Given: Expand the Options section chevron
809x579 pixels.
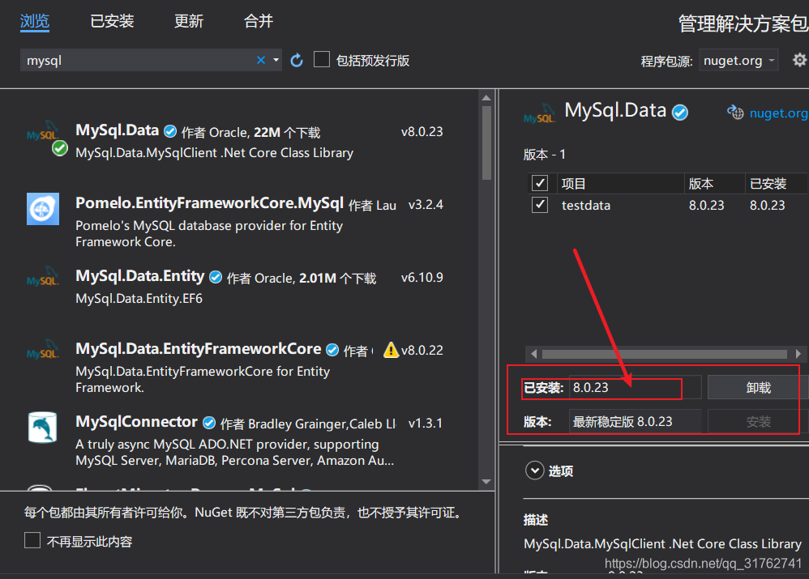Looking at the screenshot, I should [534, 470].
